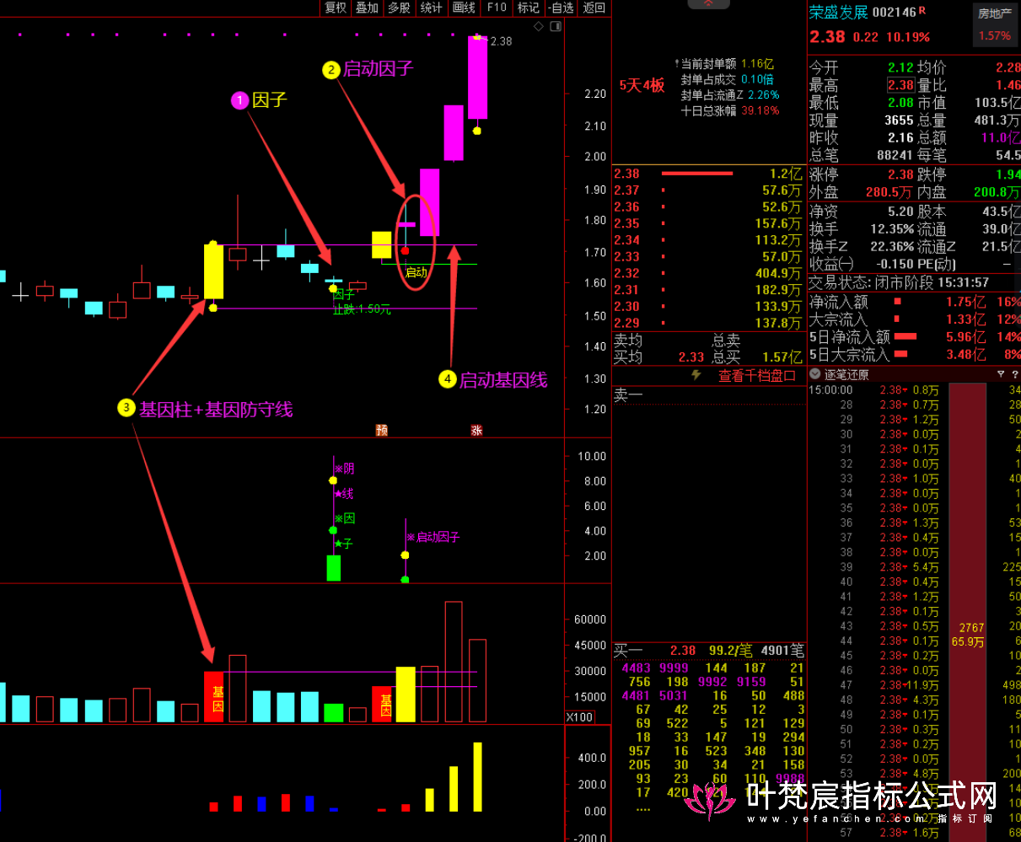Collapse panel with the double chevron up
1021x842 pixels.
tap(709, 4)
